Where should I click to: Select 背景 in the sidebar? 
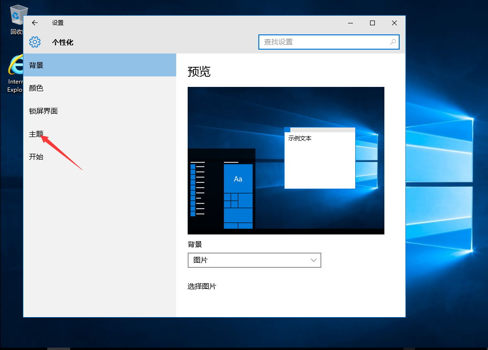click(x=100, y=65)
